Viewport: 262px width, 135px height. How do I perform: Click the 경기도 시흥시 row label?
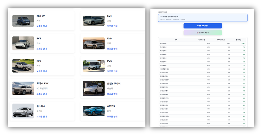[164, 124]
